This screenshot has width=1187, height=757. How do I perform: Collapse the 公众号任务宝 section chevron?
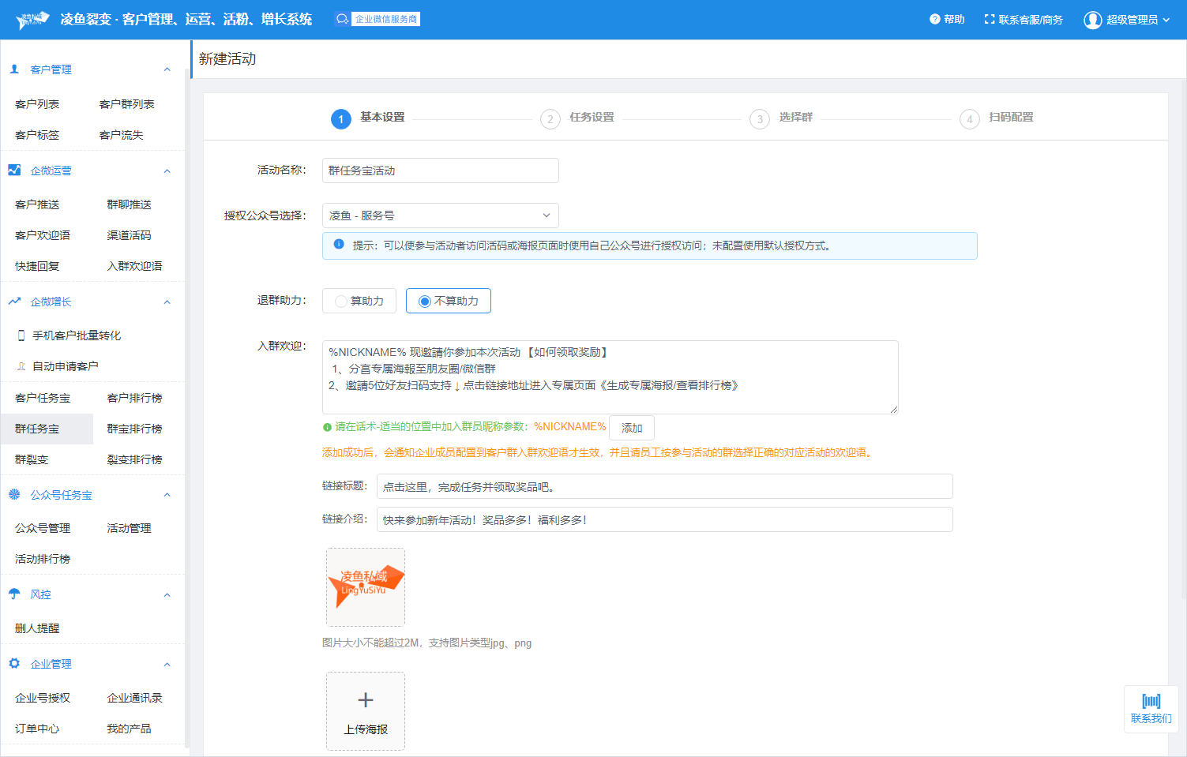(167, 495)
